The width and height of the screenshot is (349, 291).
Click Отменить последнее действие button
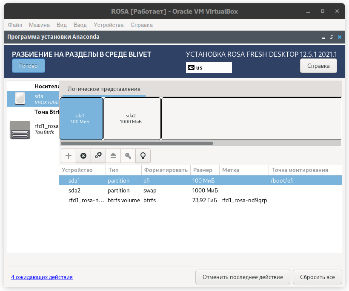pyautogui.click(x=243, y=277)
